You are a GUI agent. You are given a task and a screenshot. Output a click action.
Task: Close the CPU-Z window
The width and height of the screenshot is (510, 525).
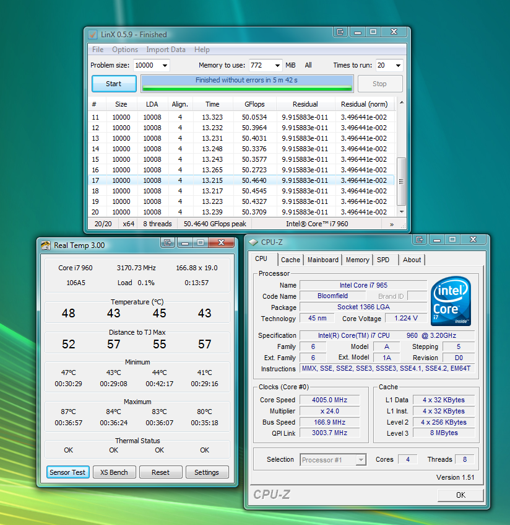coord(473,239)
